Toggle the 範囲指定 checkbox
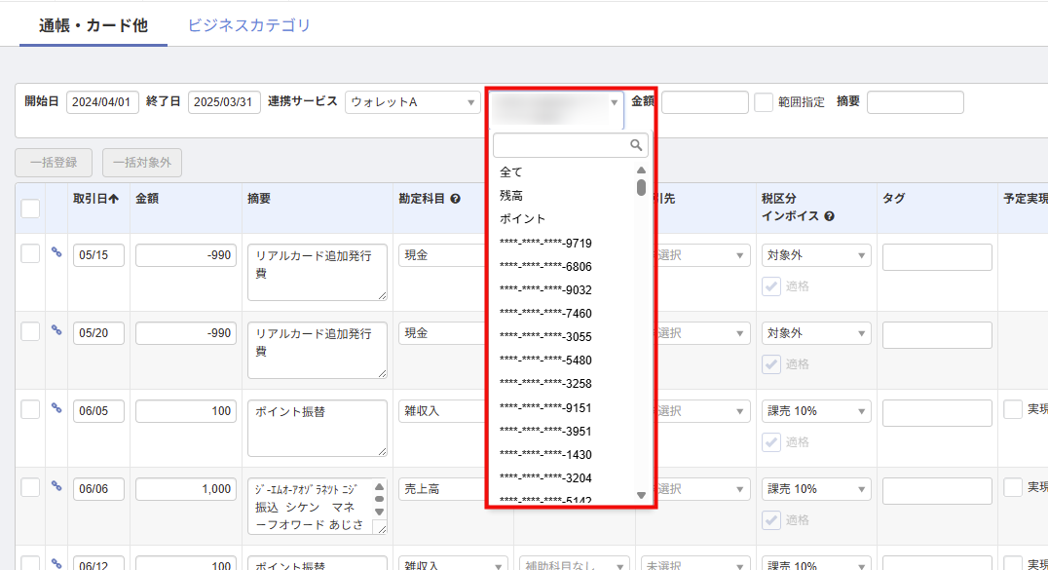The width and height of the screenshot is (1048, 570). pos(764,102)
